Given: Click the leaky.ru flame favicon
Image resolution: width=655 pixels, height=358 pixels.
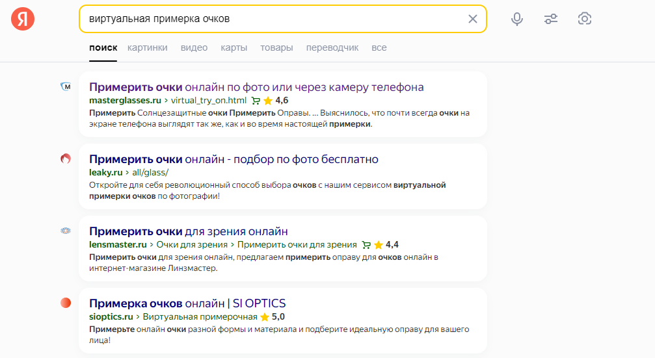Looking at the screenshot, I should pyautogui.click(x=66, y=159).
